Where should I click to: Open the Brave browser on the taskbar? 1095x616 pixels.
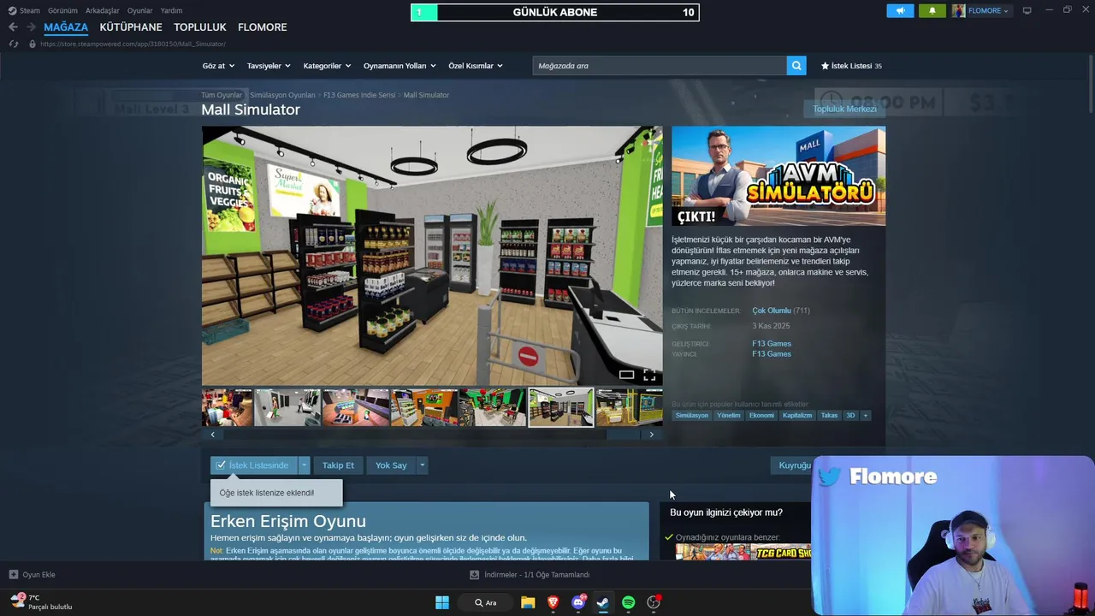[x=553, y=602]
